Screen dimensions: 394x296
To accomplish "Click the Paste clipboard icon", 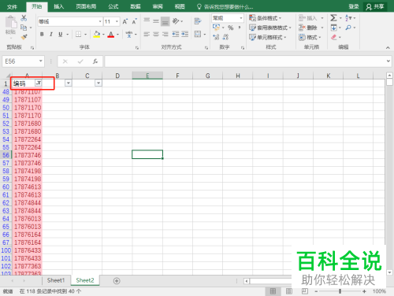I will click(x=11, y=22).
